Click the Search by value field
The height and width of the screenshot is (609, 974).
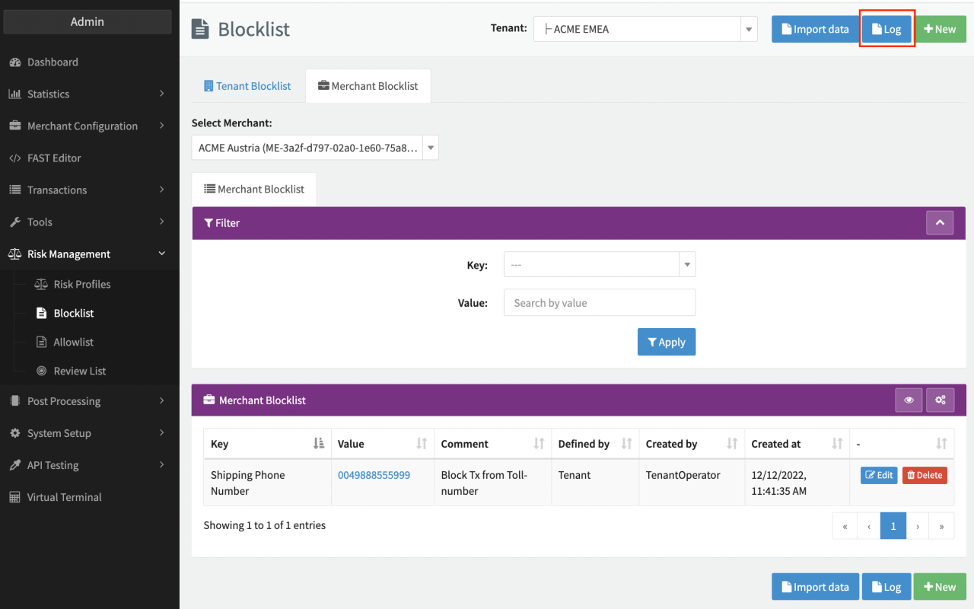coord(600,302)
